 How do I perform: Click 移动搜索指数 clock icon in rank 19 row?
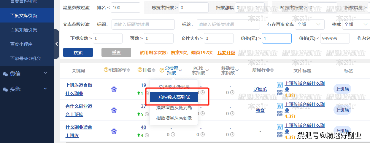[232, 92]
